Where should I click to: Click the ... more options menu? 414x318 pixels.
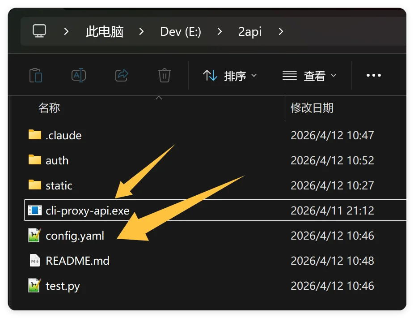[x=373, y=75]
